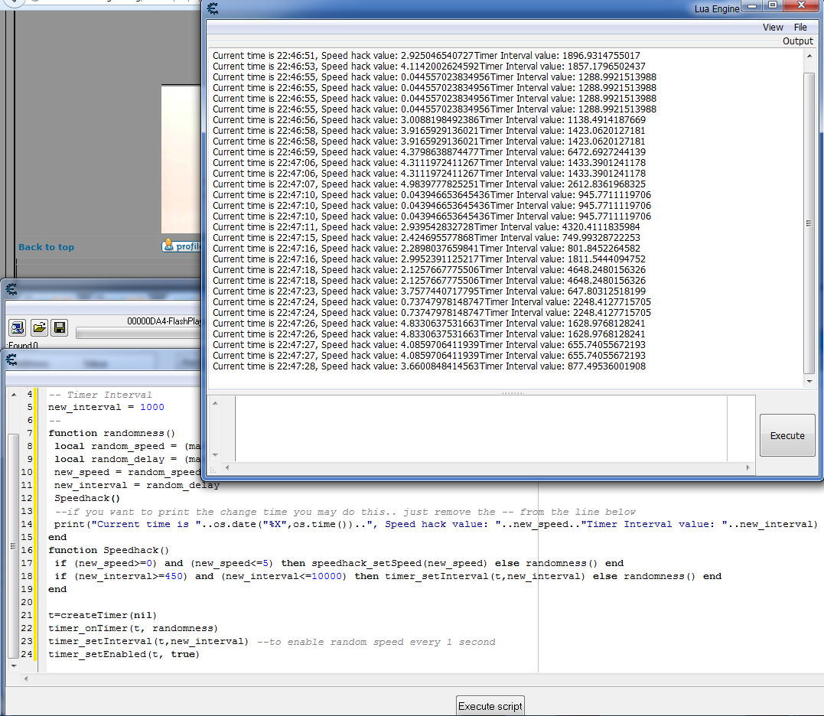Click the profile button icon
Screen dimensions: 824x716
[168, 246]
